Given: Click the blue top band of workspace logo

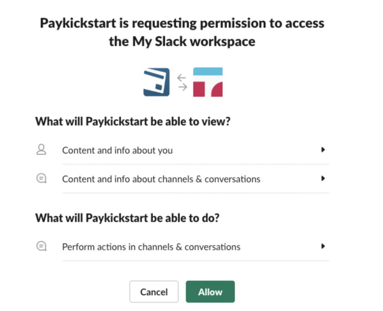Looking at the screenshot, I should 208,71.
